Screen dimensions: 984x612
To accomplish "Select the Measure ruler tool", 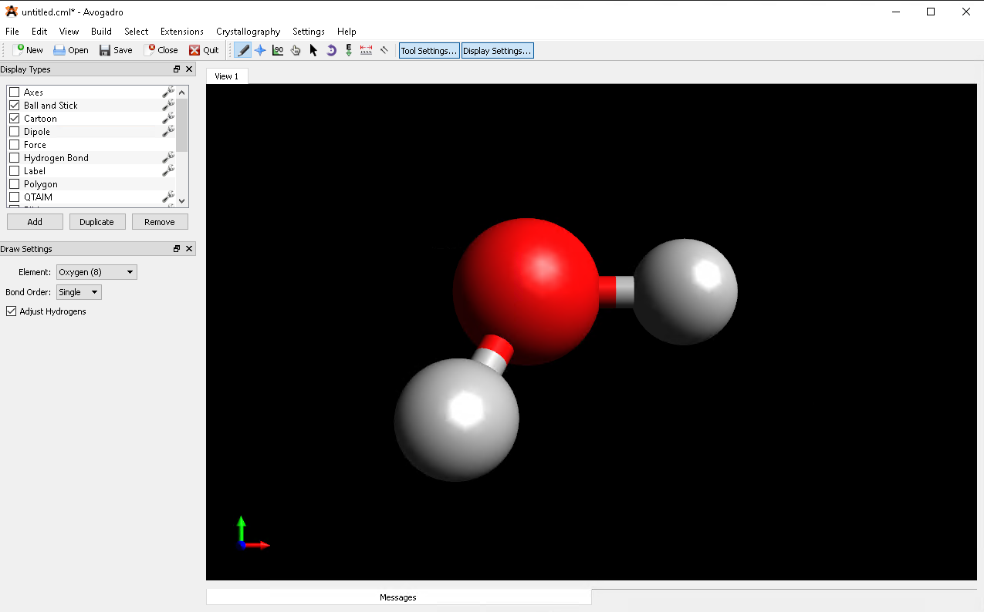I will (x=367, y=50).
